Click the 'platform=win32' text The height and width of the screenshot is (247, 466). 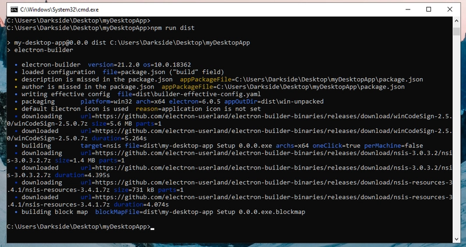point(106,101)
